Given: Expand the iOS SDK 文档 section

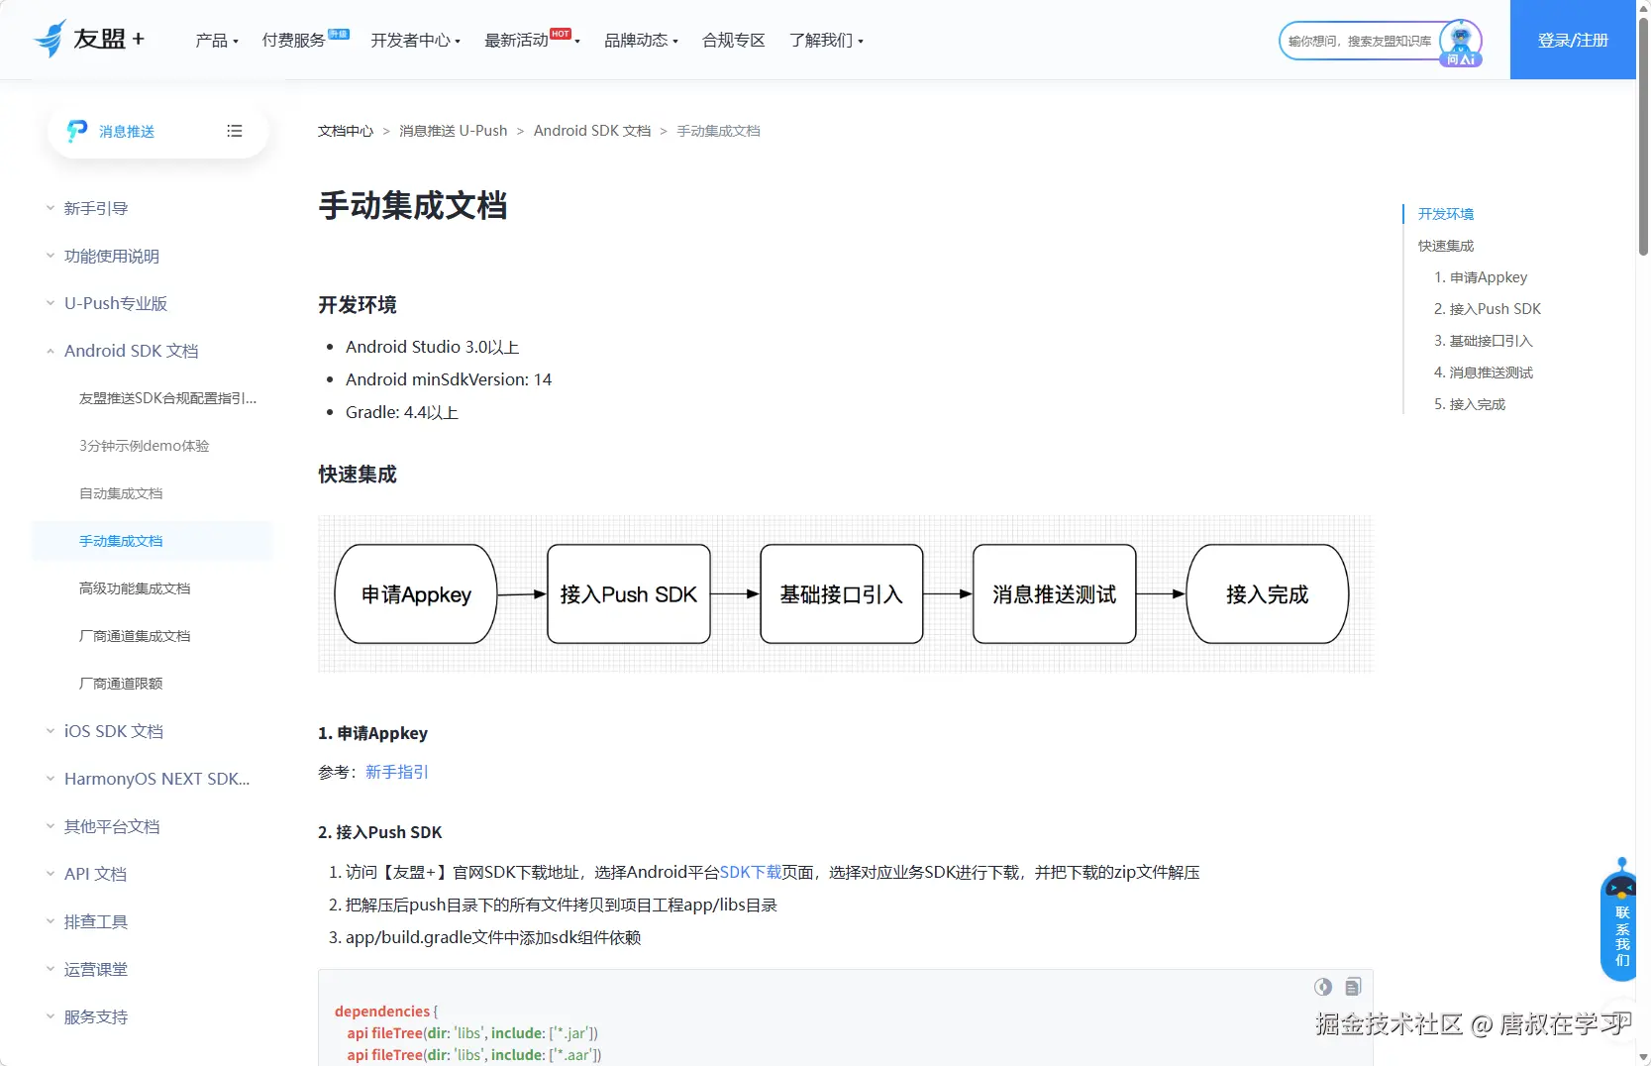Looking at the screenshot, I should (x=112, y=731).
